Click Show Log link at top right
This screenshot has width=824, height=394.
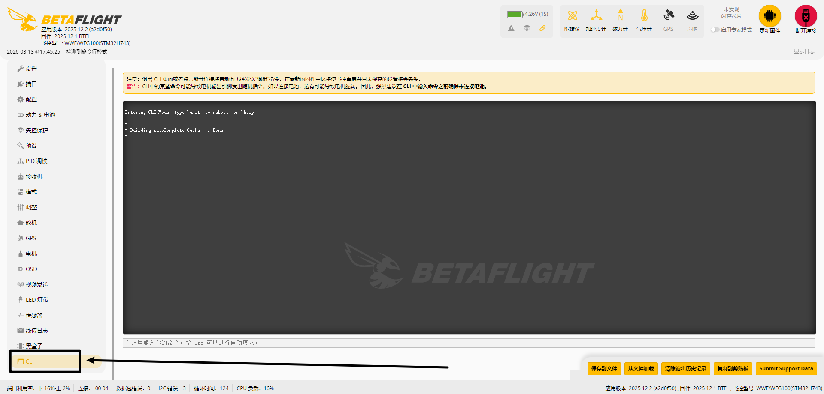click(x=804, y=51)
